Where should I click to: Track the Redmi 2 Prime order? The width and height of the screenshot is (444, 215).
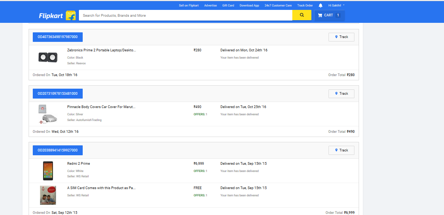[x=341, y=150]
